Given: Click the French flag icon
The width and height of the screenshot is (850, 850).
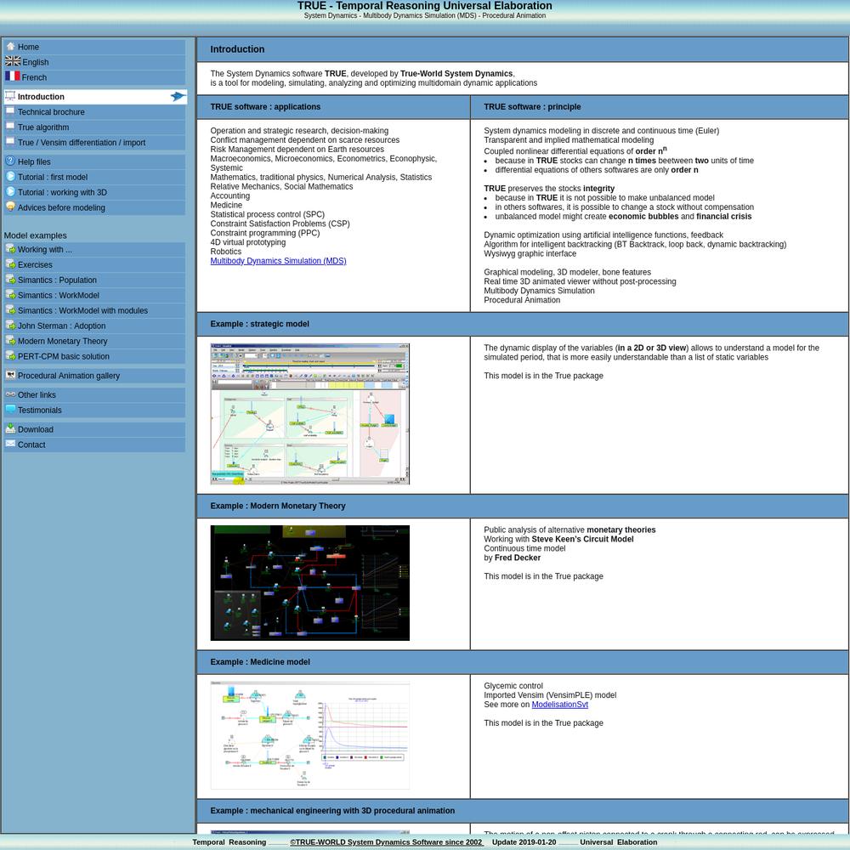Looking at the screenshot, I should coord(13,76).
